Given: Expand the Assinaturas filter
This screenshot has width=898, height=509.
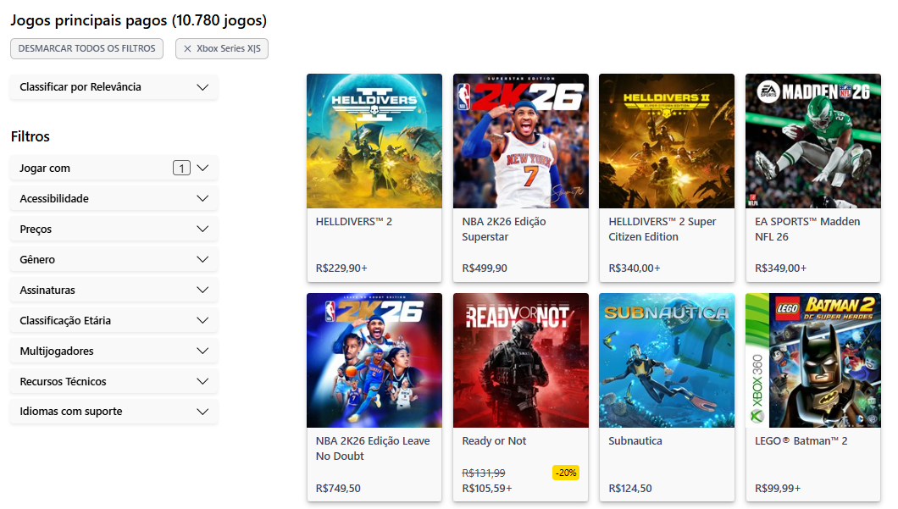Looking at the screenshot, I should pyautogui.click(x=114, y=290).
